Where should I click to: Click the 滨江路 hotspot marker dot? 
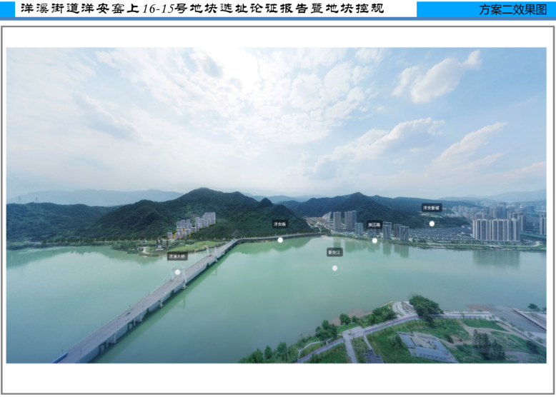(x=374, y=241)
